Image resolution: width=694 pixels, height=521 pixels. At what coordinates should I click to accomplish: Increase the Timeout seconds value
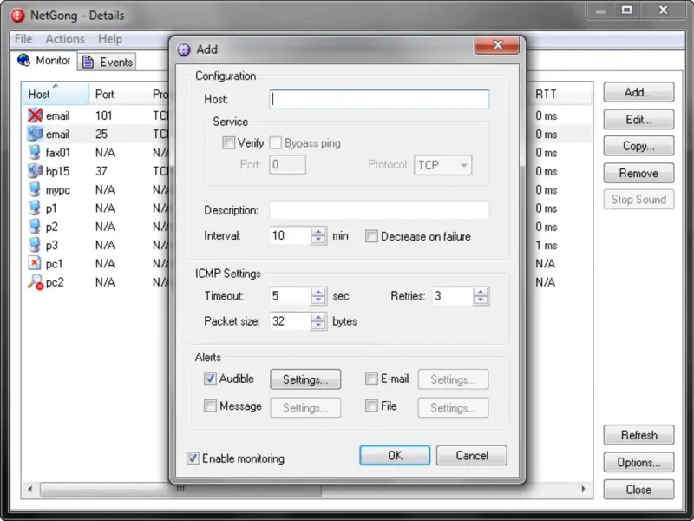pos(318,292)
